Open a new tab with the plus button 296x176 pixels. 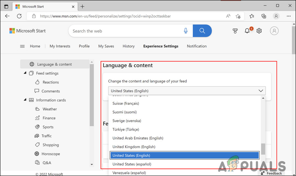pos(82,7)
